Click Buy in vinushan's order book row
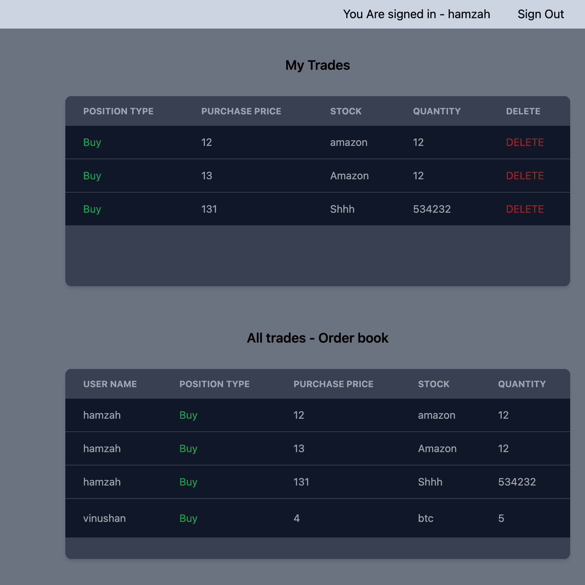Screen dimensions: 585x585 (188, 519)
